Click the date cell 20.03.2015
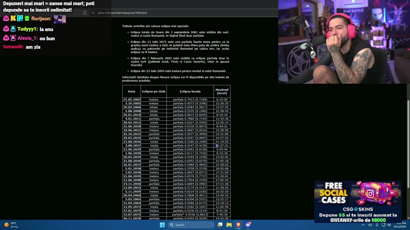Image resolution: width=410 pixels, height=230 pixels. coord(132,123)
